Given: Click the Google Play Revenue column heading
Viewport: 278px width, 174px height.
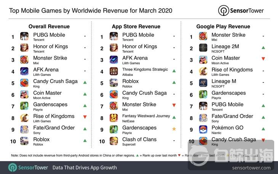Looking at the screenshot, I should pyautogui.click(x=223, y=27).
